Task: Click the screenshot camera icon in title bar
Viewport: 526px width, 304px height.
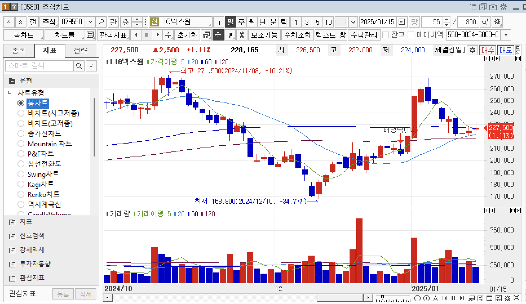Action: [493, 7]
